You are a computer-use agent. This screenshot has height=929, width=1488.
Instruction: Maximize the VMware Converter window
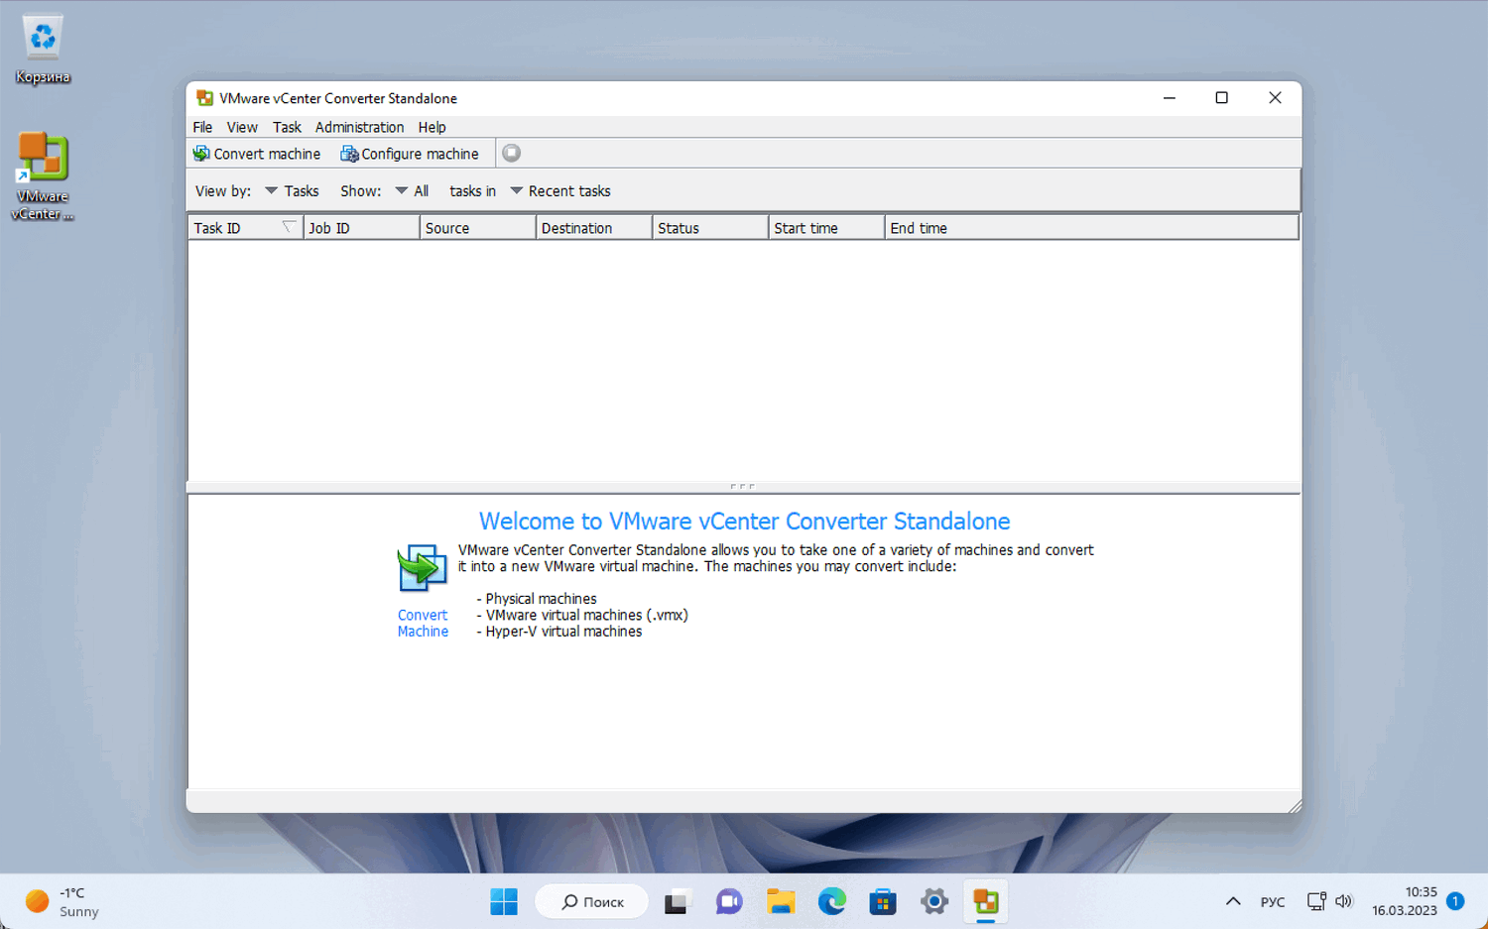pos(1222,98)
